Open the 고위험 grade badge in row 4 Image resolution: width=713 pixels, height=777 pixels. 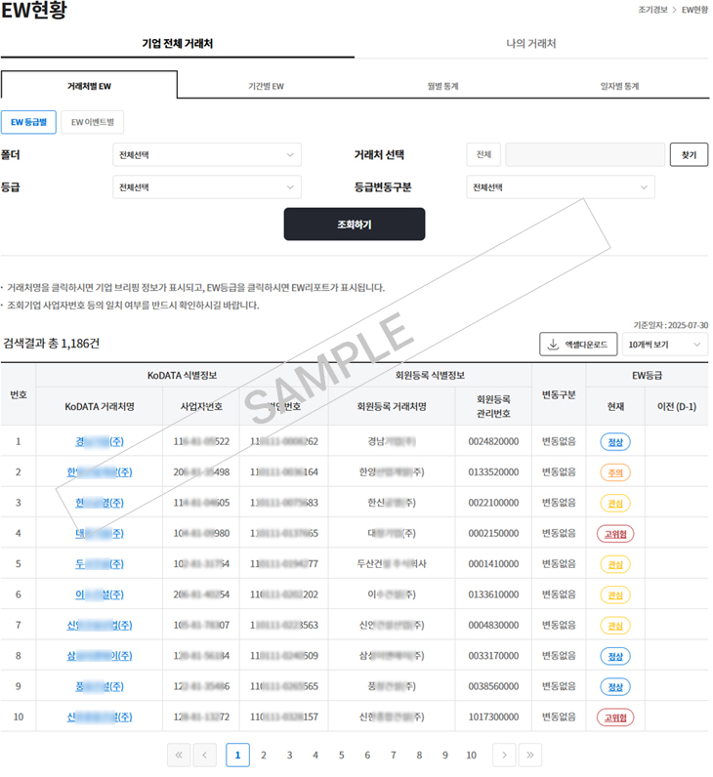point(615,533)
